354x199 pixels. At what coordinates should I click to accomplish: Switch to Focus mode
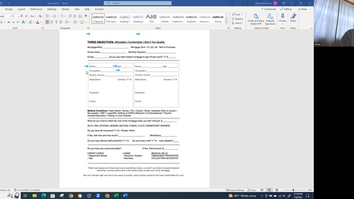click(252, 190)
